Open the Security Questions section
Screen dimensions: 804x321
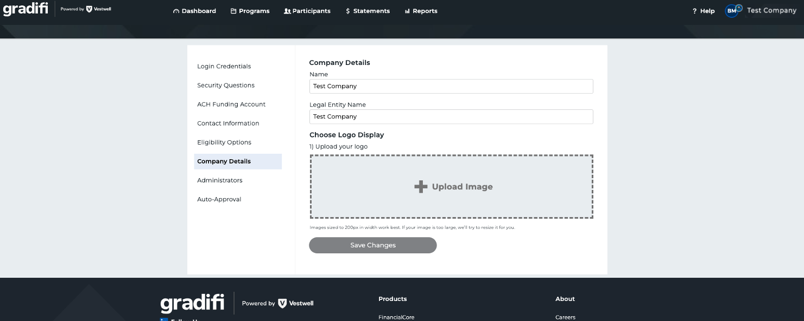[x=226, y=85]
